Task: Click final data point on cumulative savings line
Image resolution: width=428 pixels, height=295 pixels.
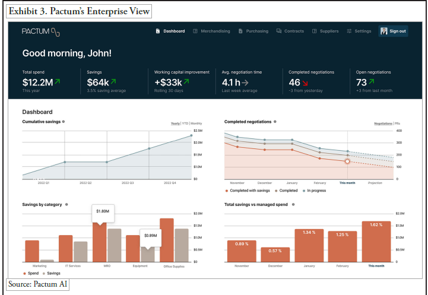Action: [x=191, y=135]
